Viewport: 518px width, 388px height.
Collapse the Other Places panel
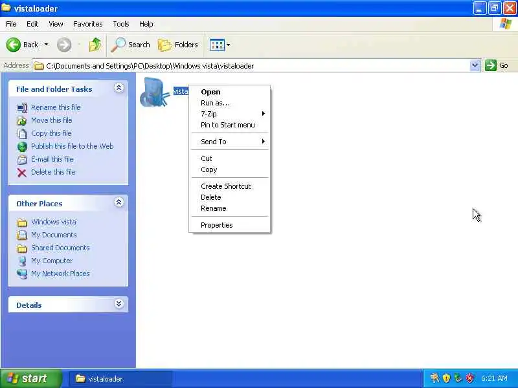pos(119,202)
